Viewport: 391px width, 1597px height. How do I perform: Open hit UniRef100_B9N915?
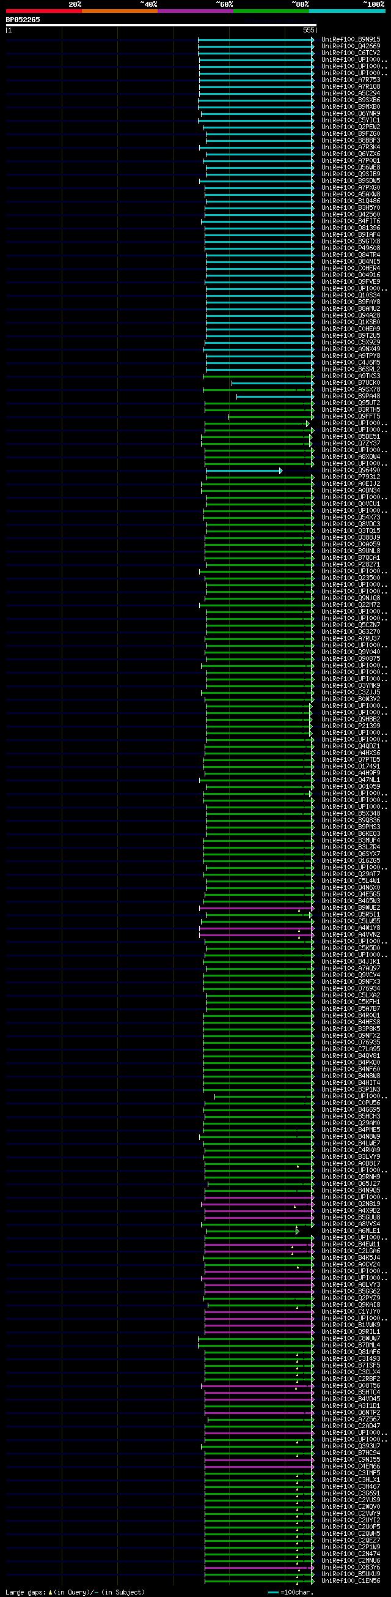pyautogui.click(x=351, y=40)
